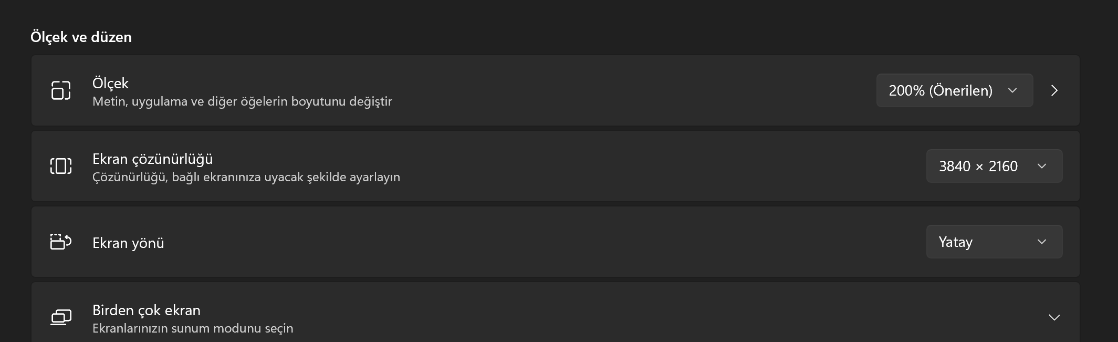Click the down arrow beside Yatay
This screenshot has width=1118, height=342.
point(1042,242)
